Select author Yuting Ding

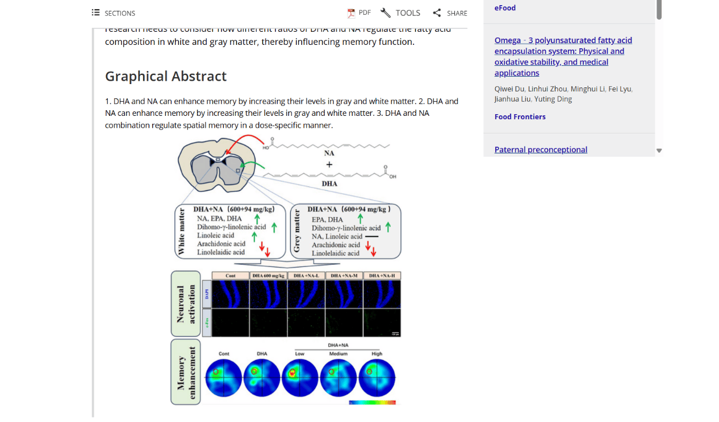point(553,99)
